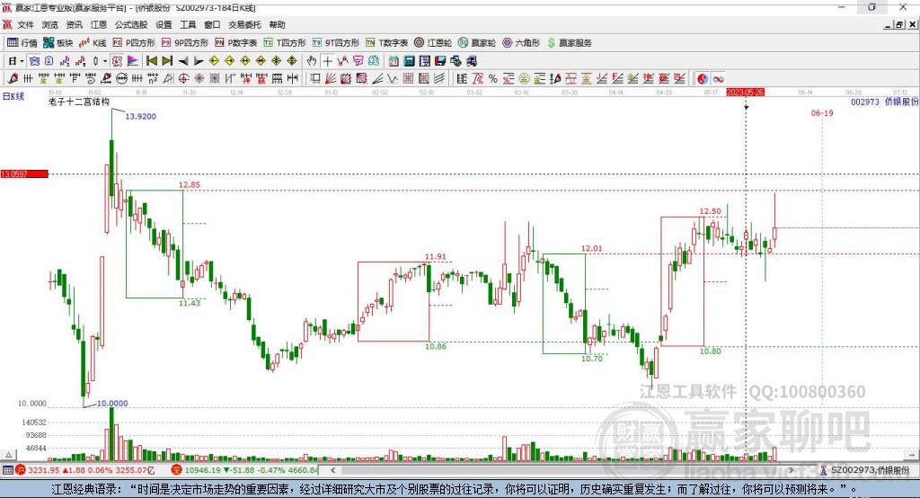Jump to last bar with skip-to-end icon
Screen dimensions: 920x498
[x=167, y=61]
